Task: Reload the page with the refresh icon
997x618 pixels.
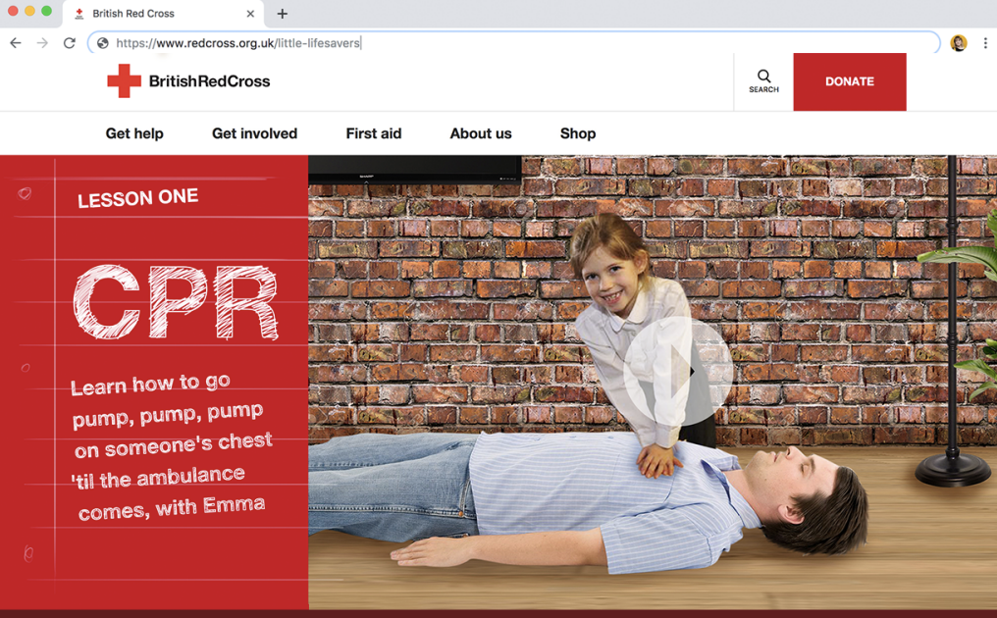Action: pyautogui.click(x=70, y=43)
